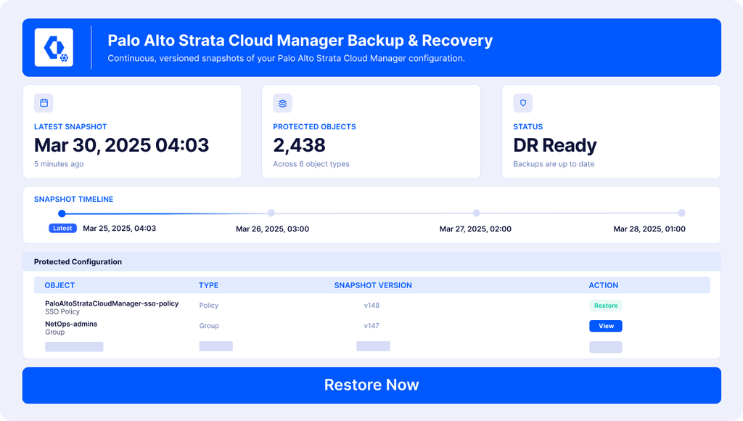Click the Mar 28, 2025, 01:00 date label
The width and height of the screenshot is (743, 421).
(649, 229)
